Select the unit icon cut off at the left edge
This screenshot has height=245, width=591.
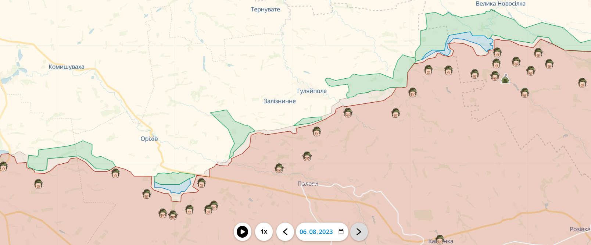[x=3, y=167]
